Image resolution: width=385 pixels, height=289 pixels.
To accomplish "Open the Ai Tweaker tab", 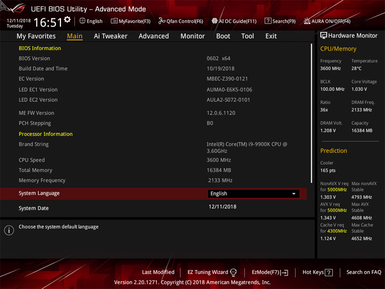I will coord(111,36).
